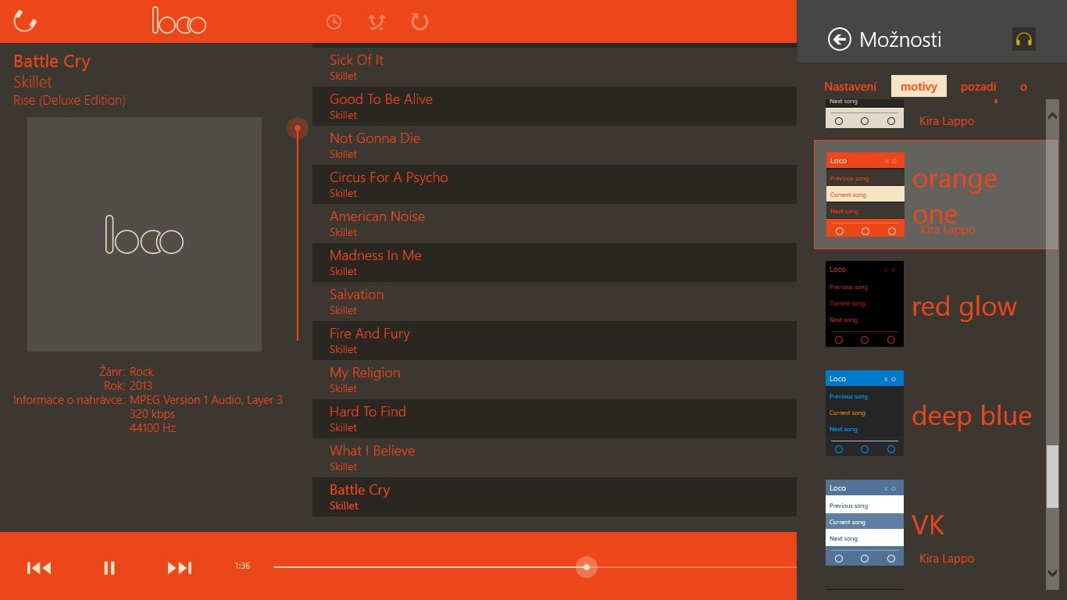Toggle the shuffle icon
This screenshot has width=1067, height=600.
click(x=376, y=22)
